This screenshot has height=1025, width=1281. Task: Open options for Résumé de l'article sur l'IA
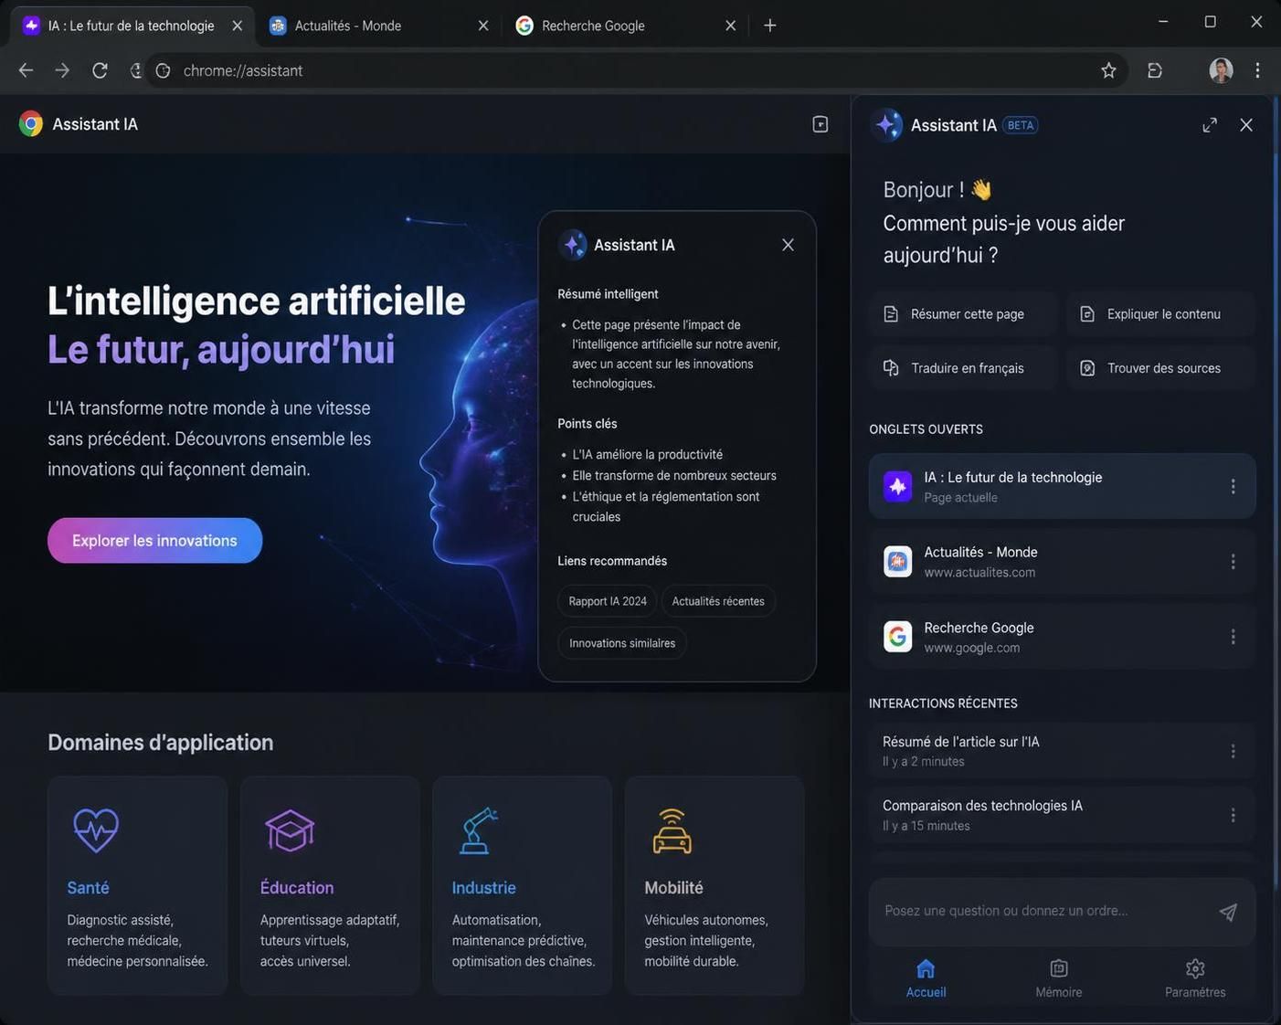click(1233, 751)
